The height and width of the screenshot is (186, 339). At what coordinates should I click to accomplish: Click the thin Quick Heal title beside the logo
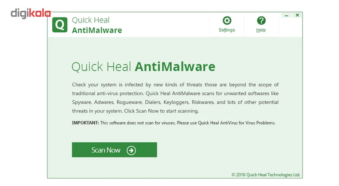[91, 20]
